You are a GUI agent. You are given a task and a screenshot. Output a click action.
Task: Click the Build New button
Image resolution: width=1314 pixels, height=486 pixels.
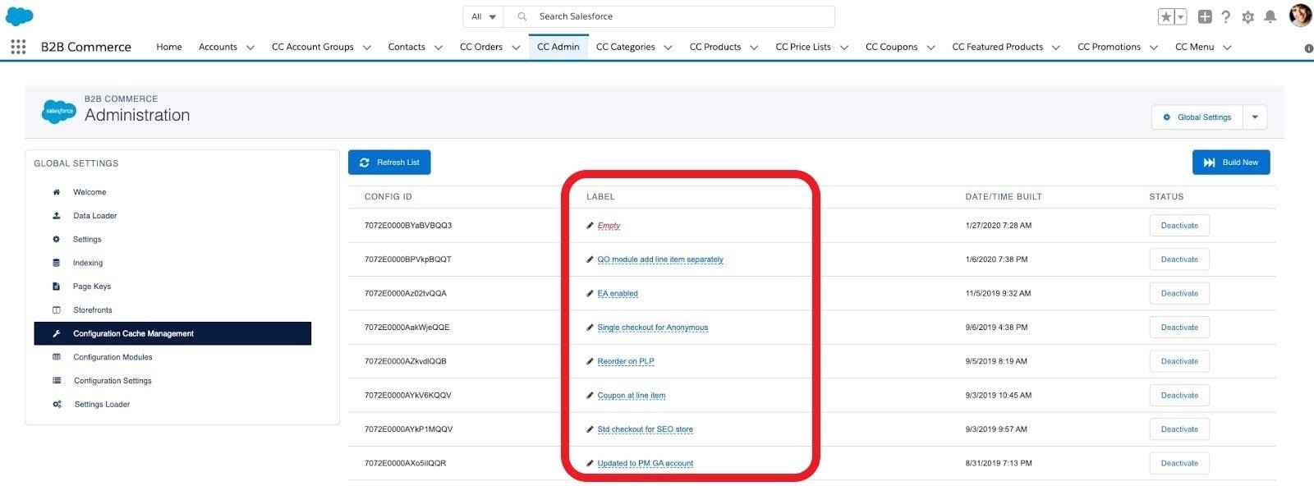1231,163
